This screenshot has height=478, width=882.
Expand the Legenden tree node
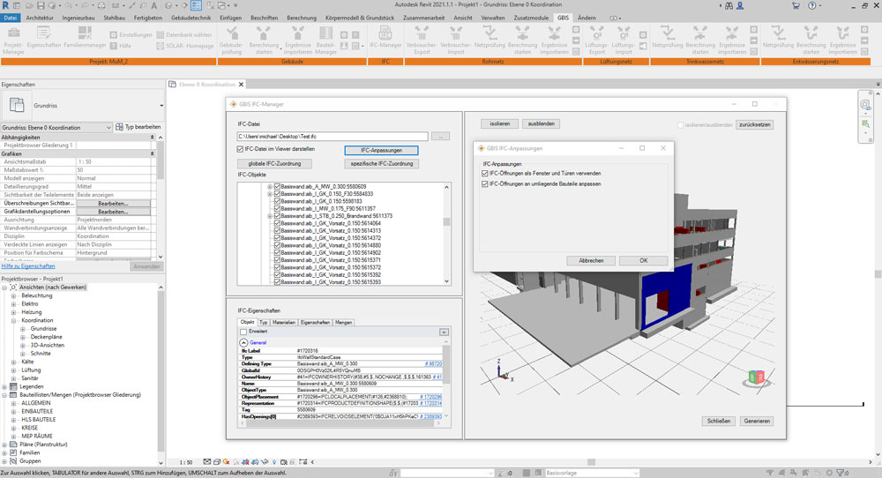pyautogui.click(x=4, y=387)
